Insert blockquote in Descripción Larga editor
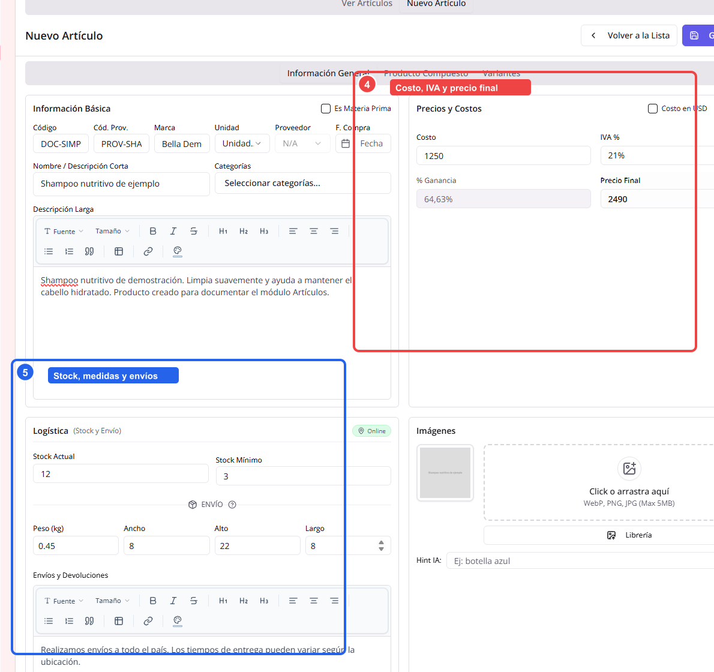The height and width of the screenshot is (672, 714). (x=89, y=251)
